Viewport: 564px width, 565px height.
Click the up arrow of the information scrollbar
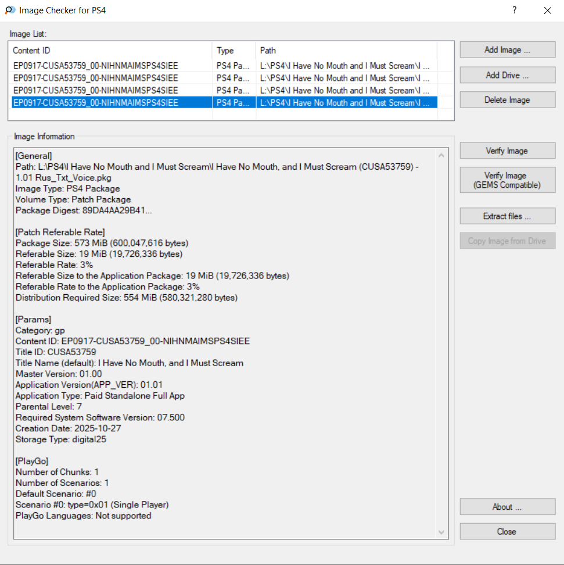[442, 155]
